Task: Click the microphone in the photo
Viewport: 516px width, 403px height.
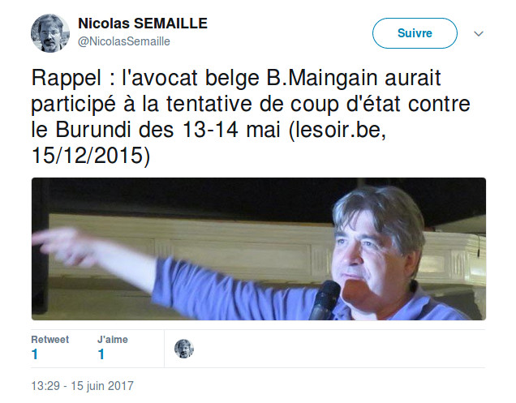Action: point(325,300)
